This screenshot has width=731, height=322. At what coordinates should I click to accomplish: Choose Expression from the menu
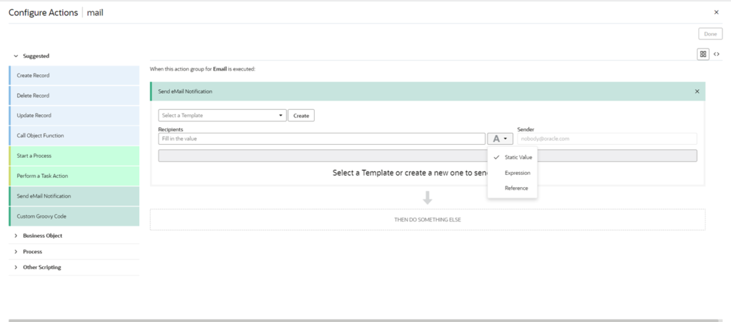tap(513, 172)
